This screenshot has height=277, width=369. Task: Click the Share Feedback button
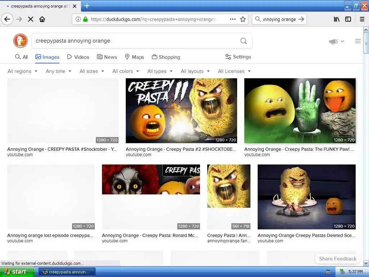point(338,259)
